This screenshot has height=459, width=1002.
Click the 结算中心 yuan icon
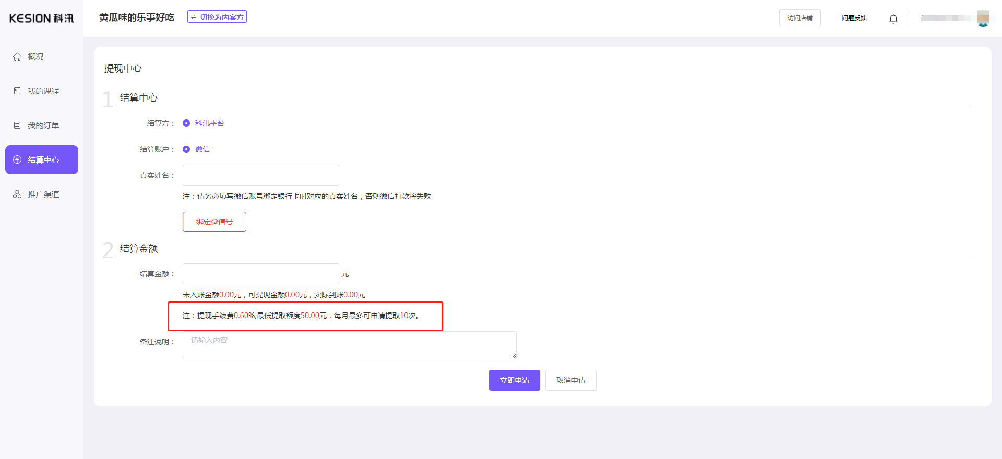tap(17, 160)
